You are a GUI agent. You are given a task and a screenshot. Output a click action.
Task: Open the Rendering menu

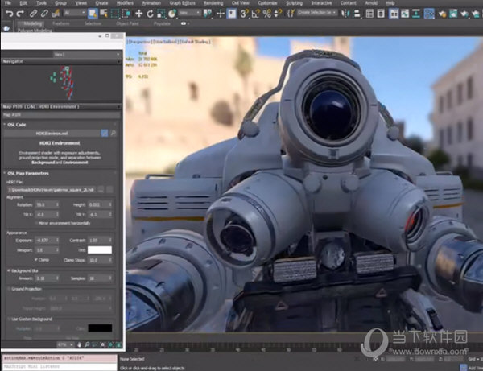click(x=213, y=3)
